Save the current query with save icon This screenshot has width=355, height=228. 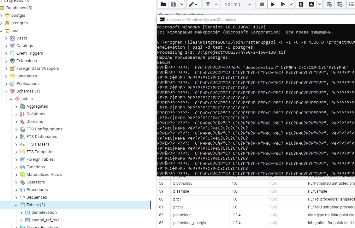click(174, 4)
